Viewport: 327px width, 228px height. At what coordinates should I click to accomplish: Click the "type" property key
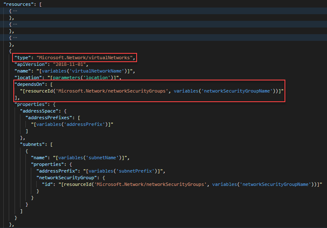23,58
